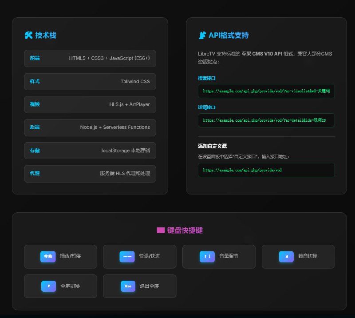Image resolution: width=355 pixels, height=318 pixels.
Task: Select the 详情接口 URL code box
Action: click(x=266, y=120)
